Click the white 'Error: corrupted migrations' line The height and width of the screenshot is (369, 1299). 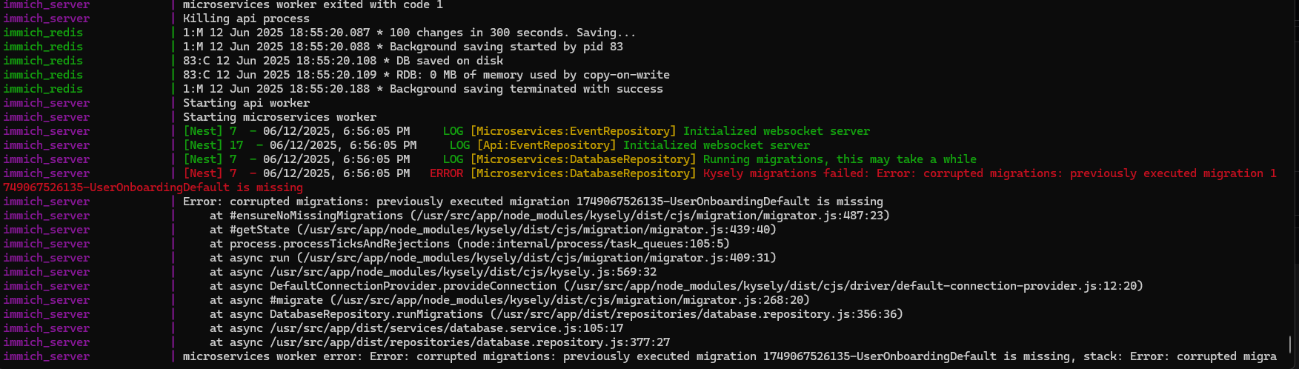[533, 202]
